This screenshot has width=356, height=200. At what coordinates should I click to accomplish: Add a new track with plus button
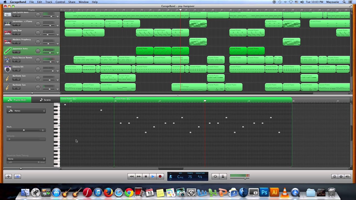pos(8,176)
